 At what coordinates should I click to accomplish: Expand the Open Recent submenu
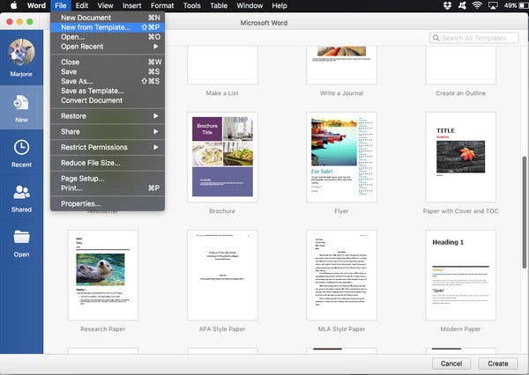(x=108, y=47)
